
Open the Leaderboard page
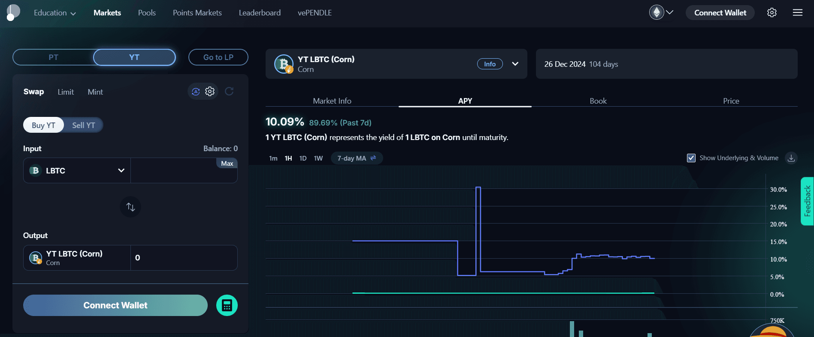(260, 13)
